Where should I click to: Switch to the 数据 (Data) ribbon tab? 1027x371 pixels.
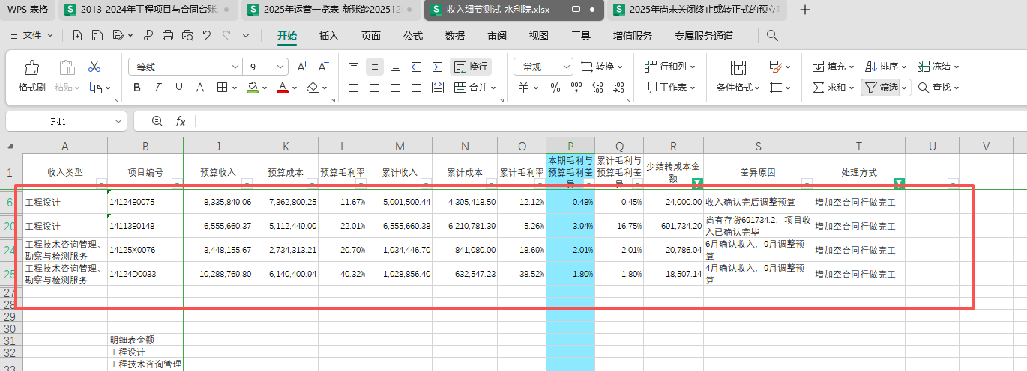(x=454, y=35)
